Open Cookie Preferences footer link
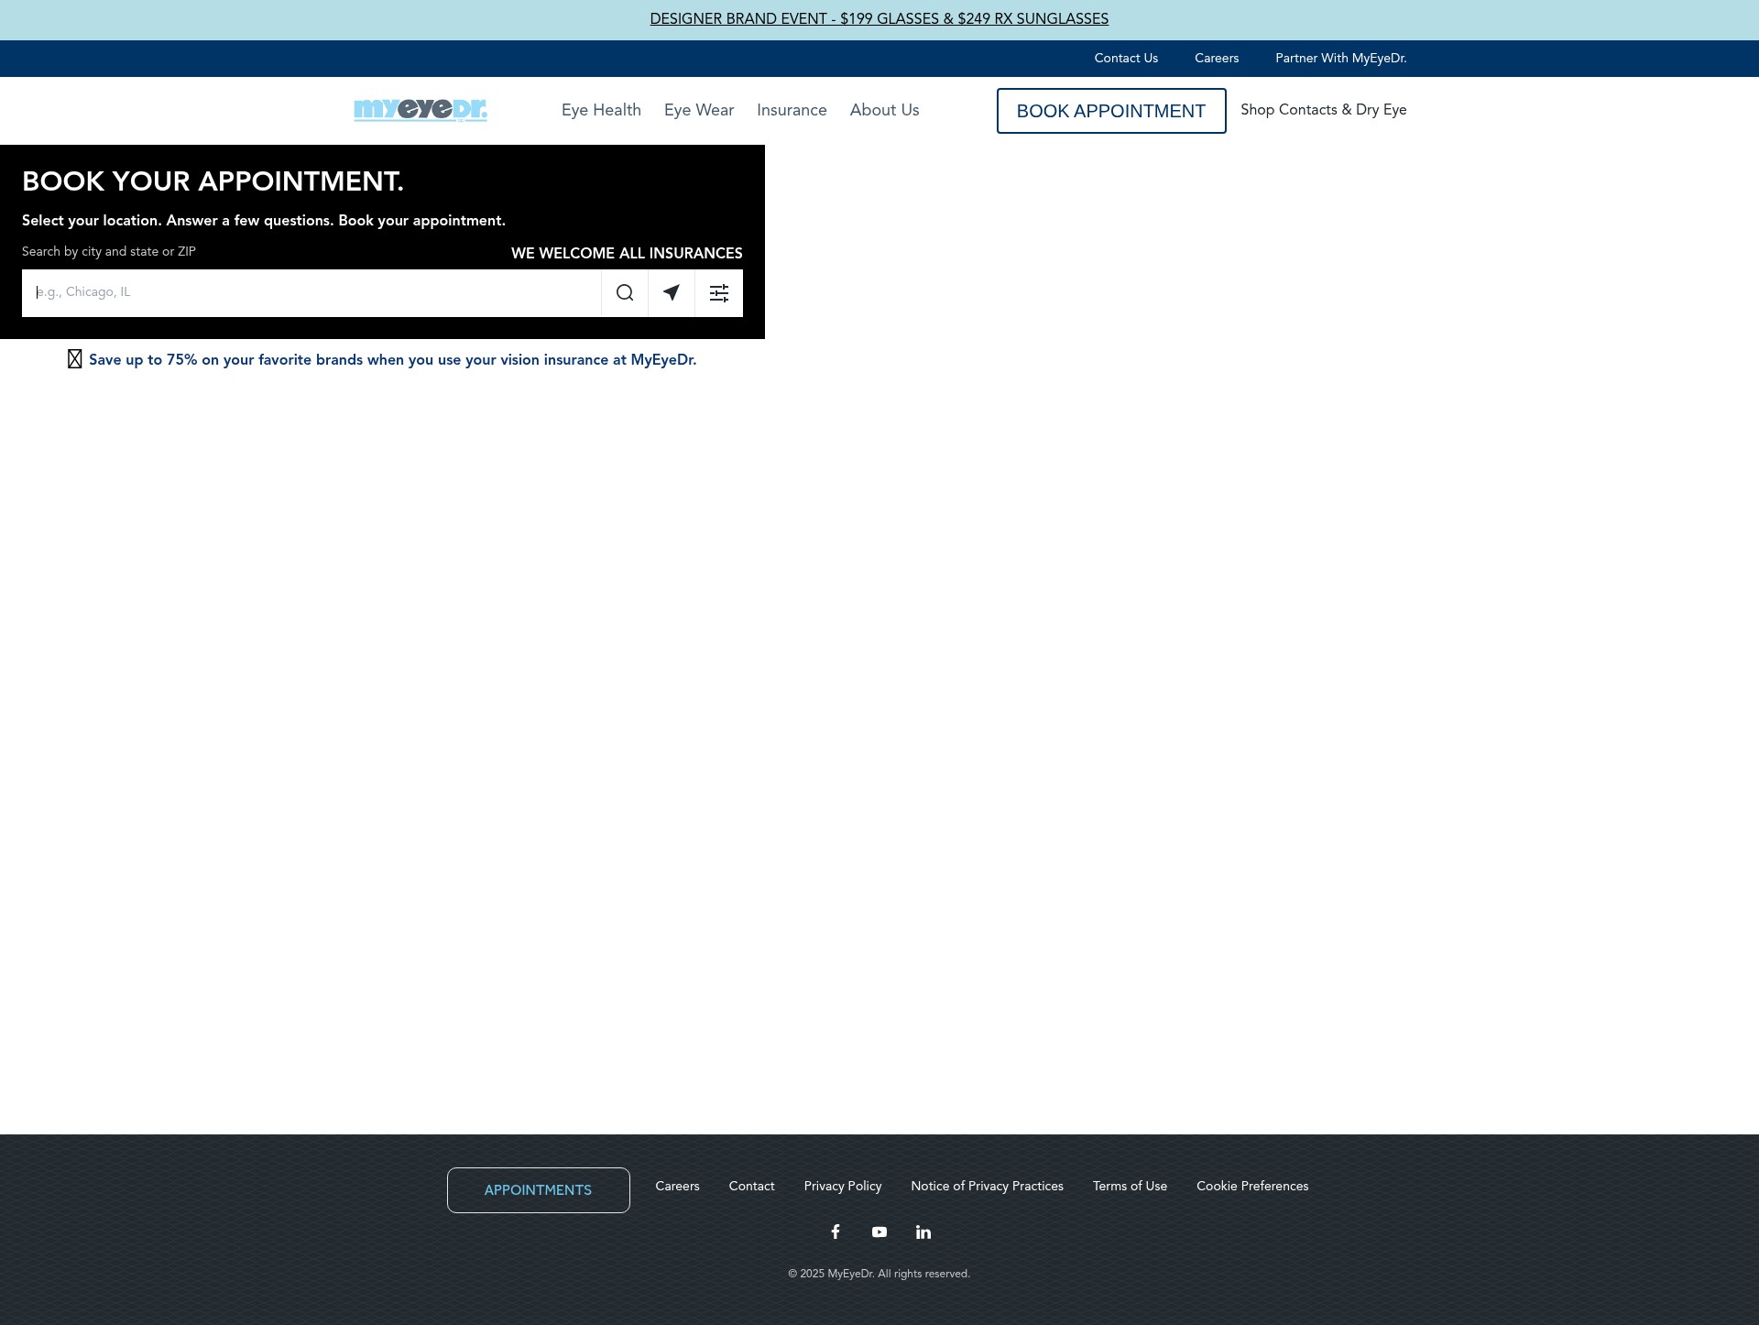 tap(1252, 1186)
